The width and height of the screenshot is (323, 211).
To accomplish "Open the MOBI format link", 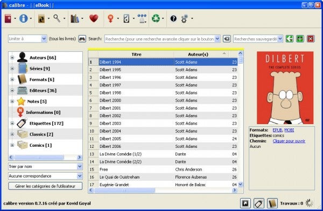I will pyautogui.click(x=289, y=130).
